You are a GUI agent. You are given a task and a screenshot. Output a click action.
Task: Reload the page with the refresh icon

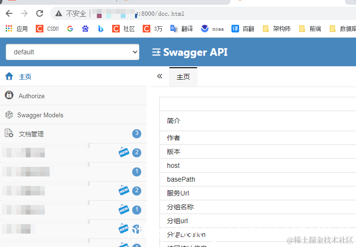pyautogui.click(x=40, y=14)
